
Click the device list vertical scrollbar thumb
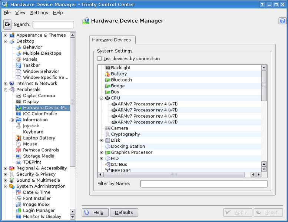[264, 85]
